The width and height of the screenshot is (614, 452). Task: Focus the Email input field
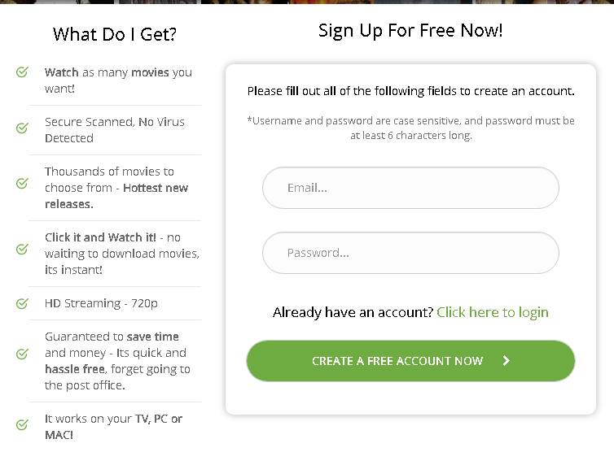pos(410,188)
